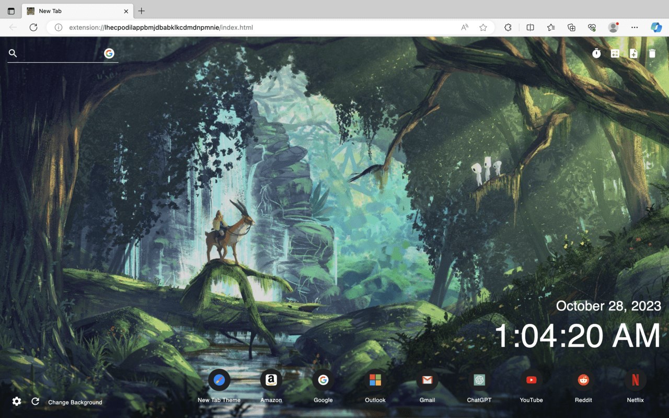Click the extension URL in address bar
669x418 pixels.
tap(161, 27)
